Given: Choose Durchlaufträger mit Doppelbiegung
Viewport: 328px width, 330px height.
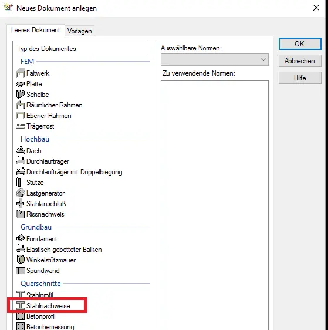Looking at the screenshot, I should click(x=69, y=171).
